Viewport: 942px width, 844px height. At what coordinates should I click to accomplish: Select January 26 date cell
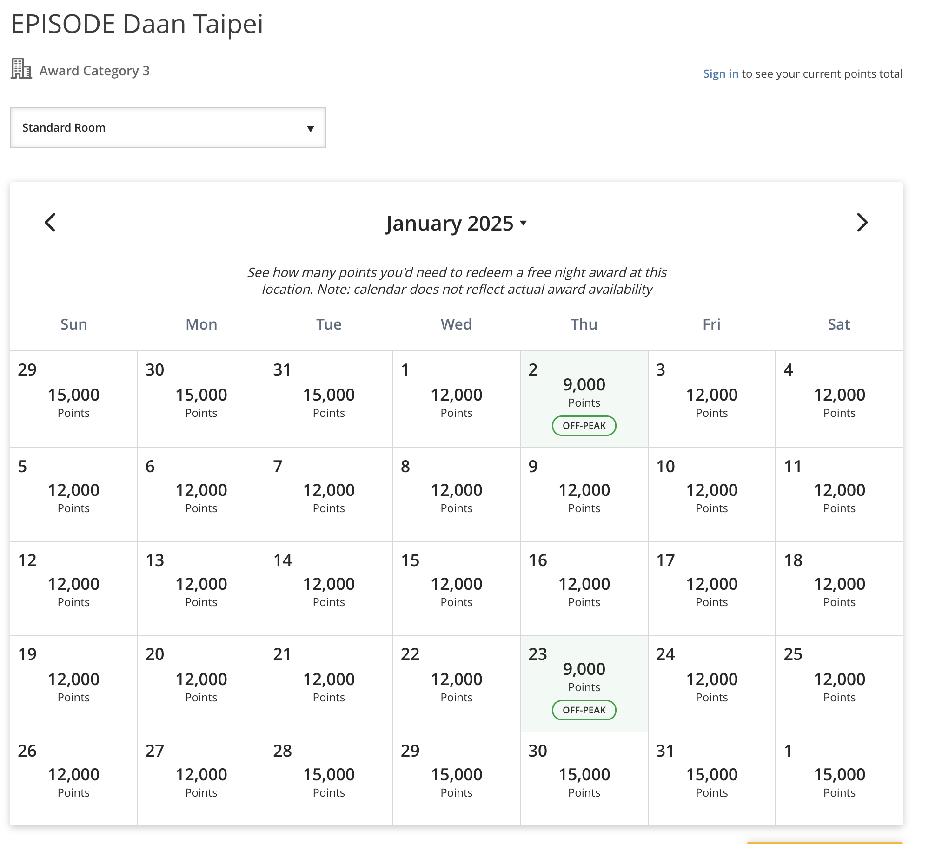[74, 779]
